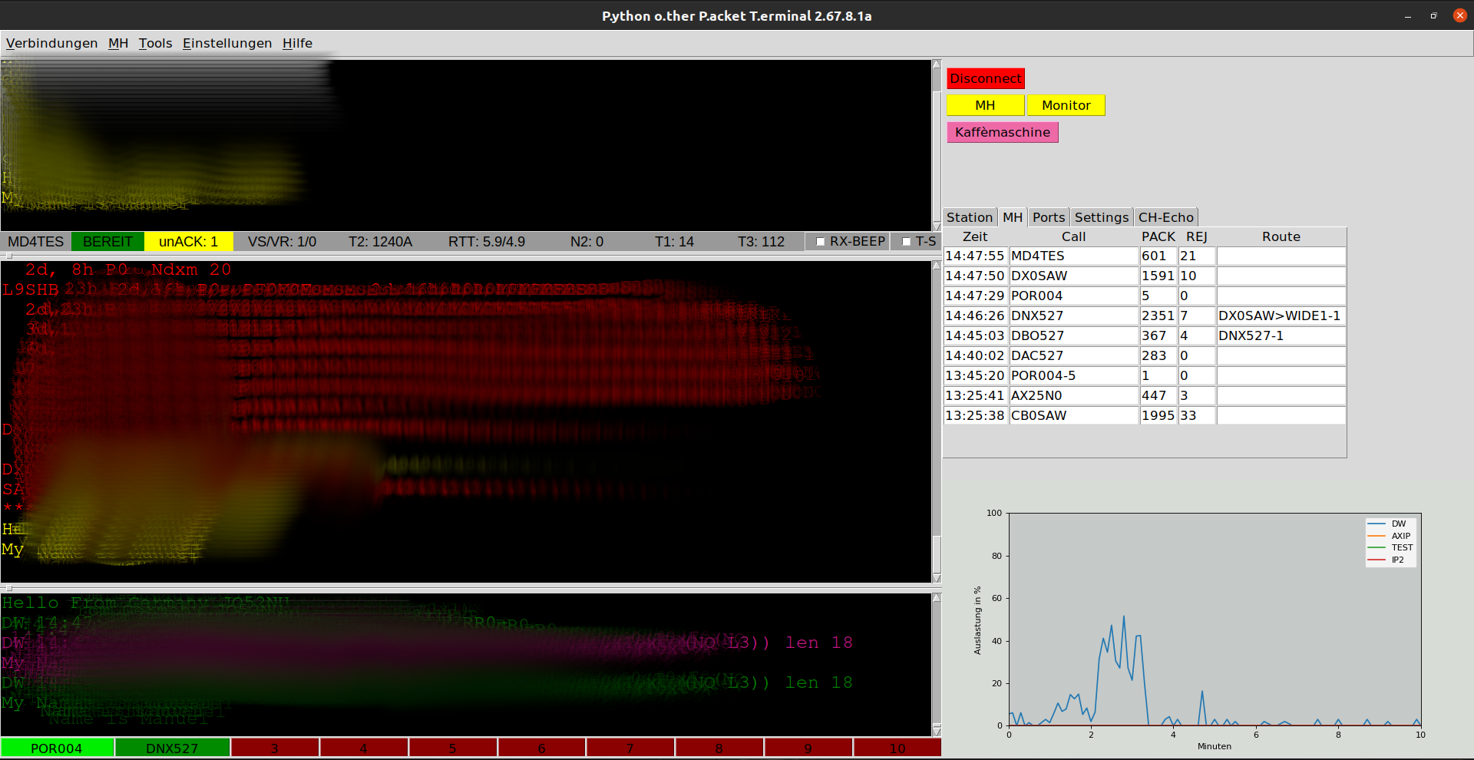Select channel 4 button
The height and width of the screenshot is (760, 1474).
pos(363,748)
